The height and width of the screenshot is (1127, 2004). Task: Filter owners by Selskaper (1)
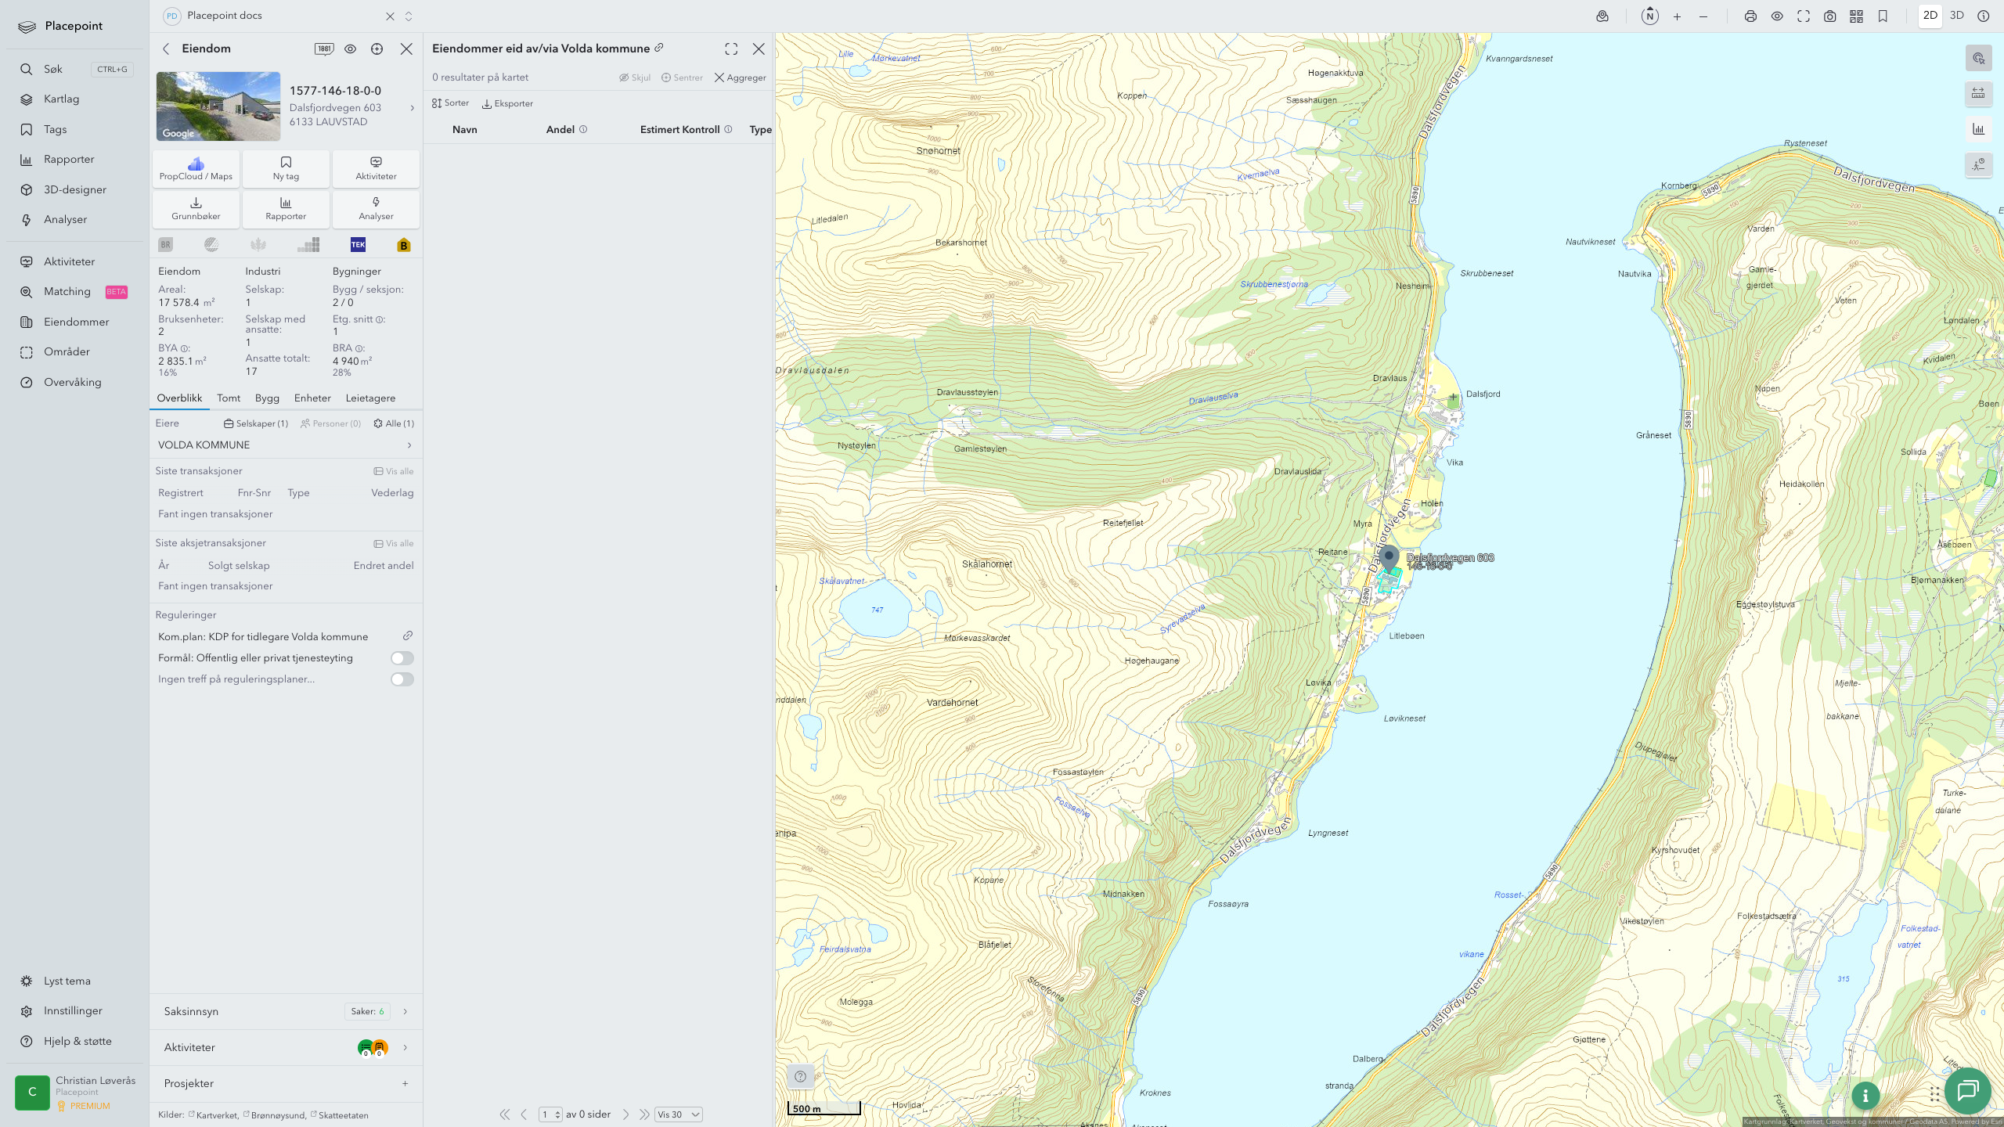tap(256, 423)
